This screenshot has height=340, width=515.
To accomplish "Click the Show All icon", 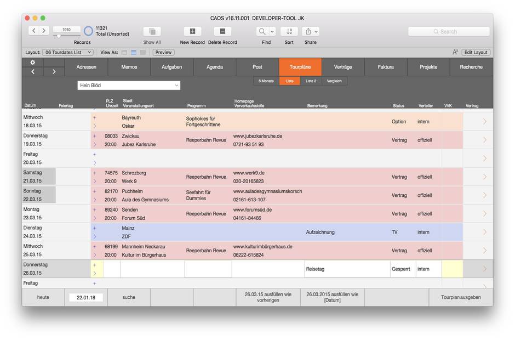I will (152, 31).
